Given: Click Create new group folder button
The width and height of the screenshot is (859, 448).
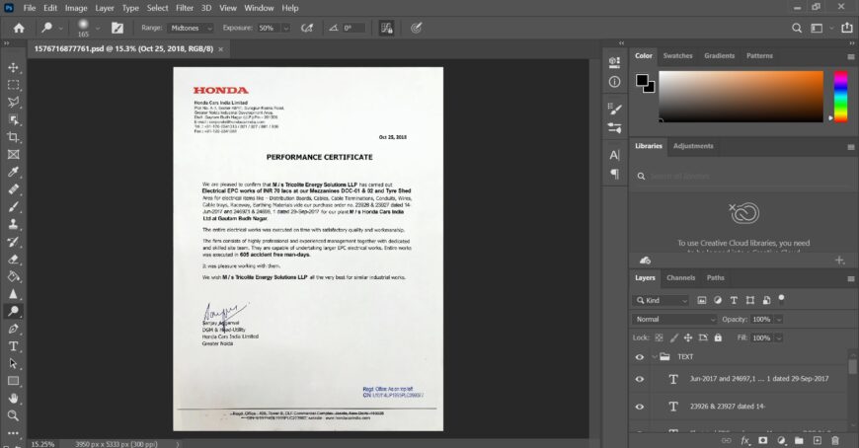Looking at the screenshot, I should [799, 440].
